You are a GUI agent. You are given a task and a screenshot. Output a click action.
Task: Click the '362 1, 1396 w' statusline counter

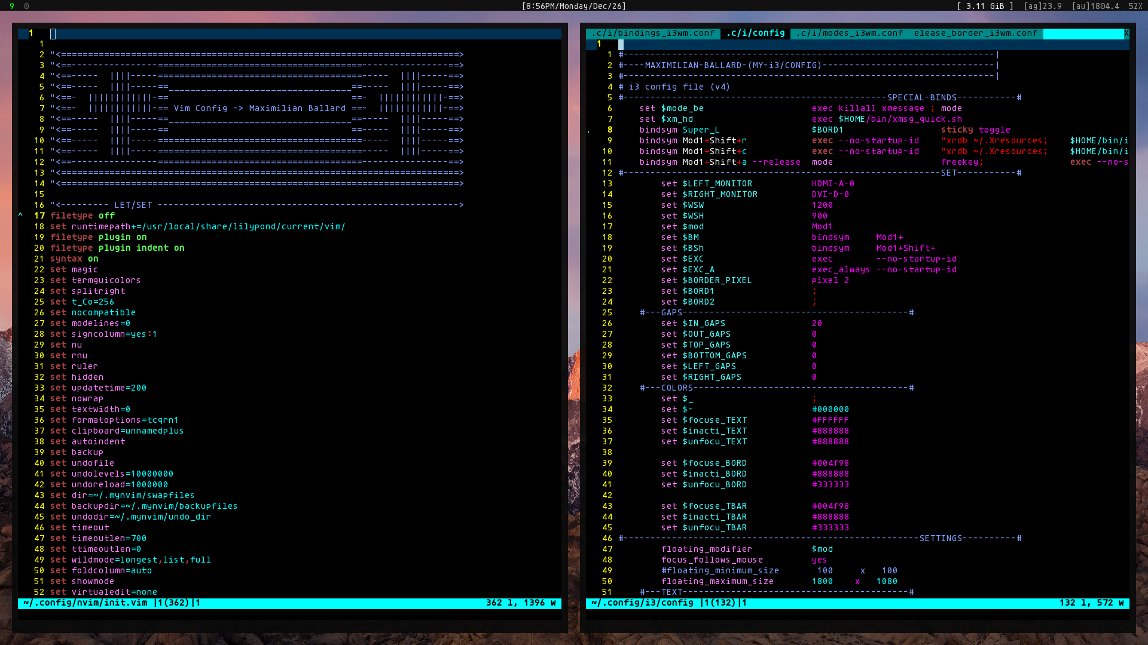pyautogui.click(x=521, y=603)
